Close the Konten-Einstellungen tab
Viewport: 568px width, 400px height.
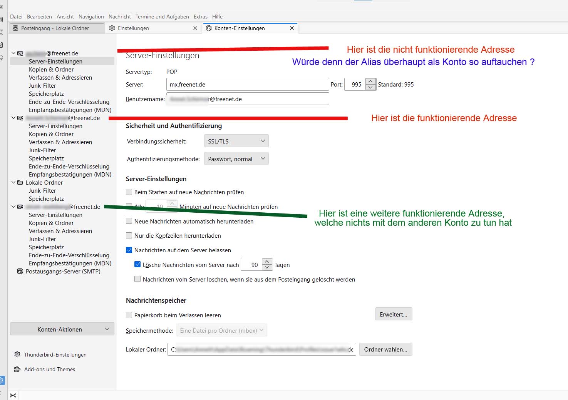click(292, 28)
